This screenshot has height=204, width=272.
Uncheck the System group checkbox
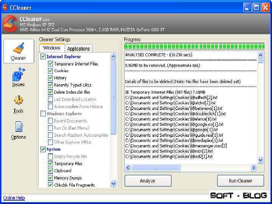pyautogui.click(x=43, y=149)
